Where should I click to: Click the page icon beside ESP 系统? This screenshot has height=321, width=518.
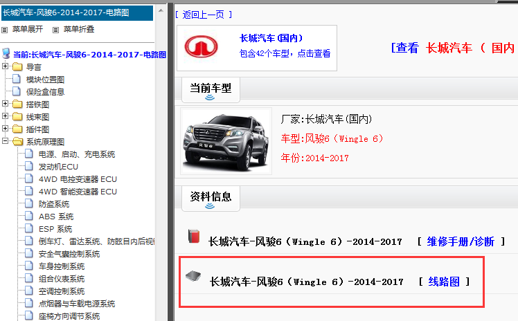click(x=29, y=228)
